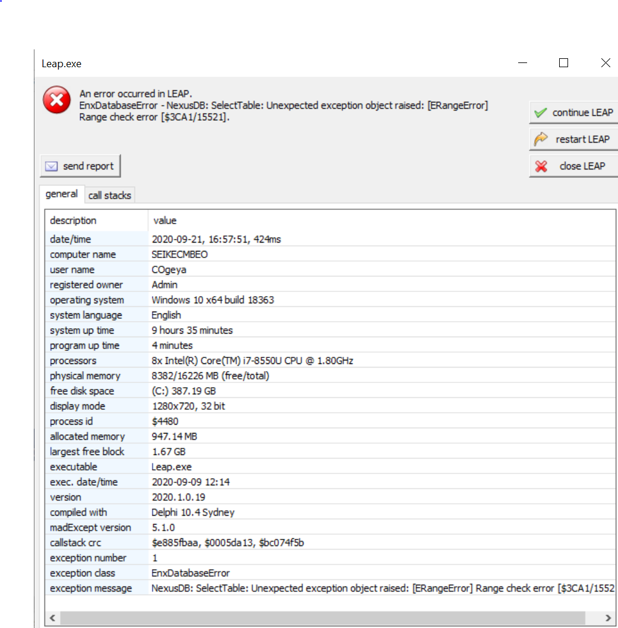Click the close LEAP button
618x628 pixels.
(573, 166)
